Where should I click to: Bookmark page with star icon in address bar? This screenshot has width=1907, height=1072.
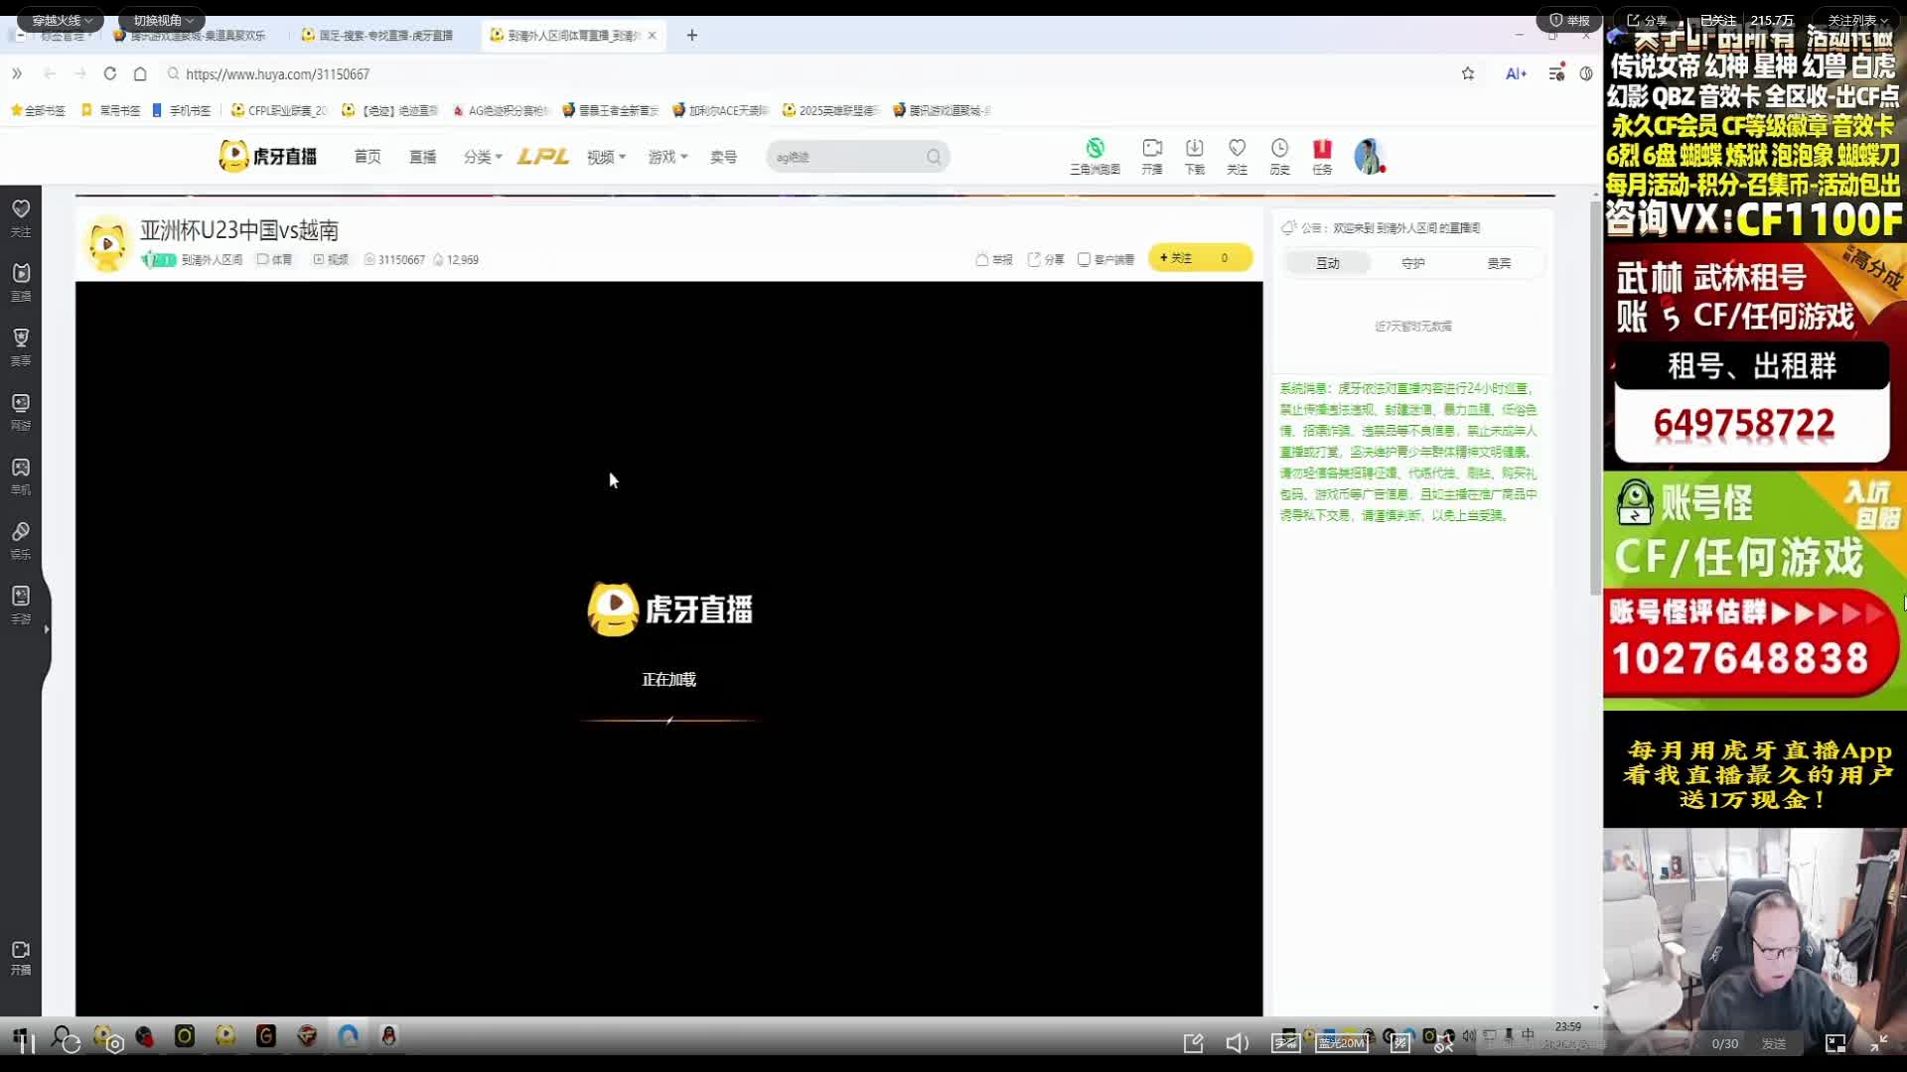1468,73
